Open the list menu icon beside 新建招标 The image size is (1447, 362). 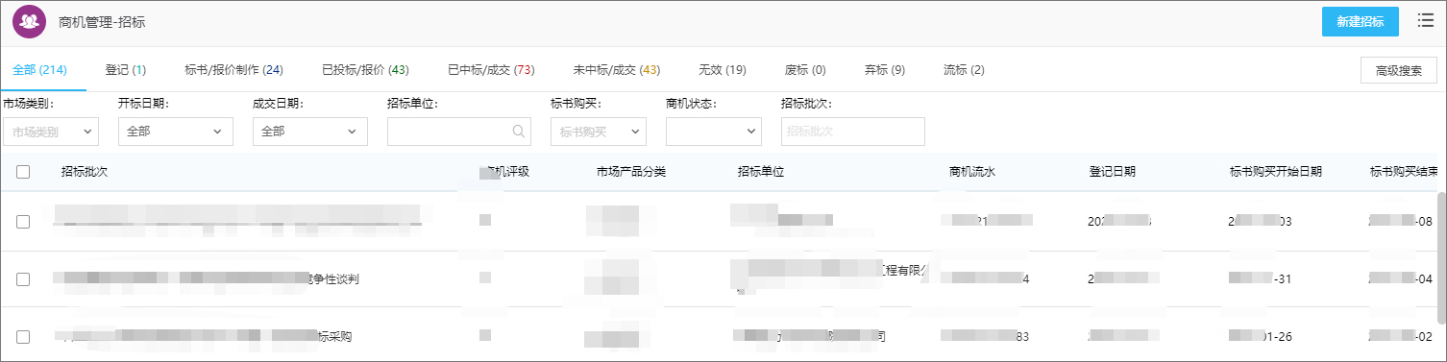coord(1425,20)
